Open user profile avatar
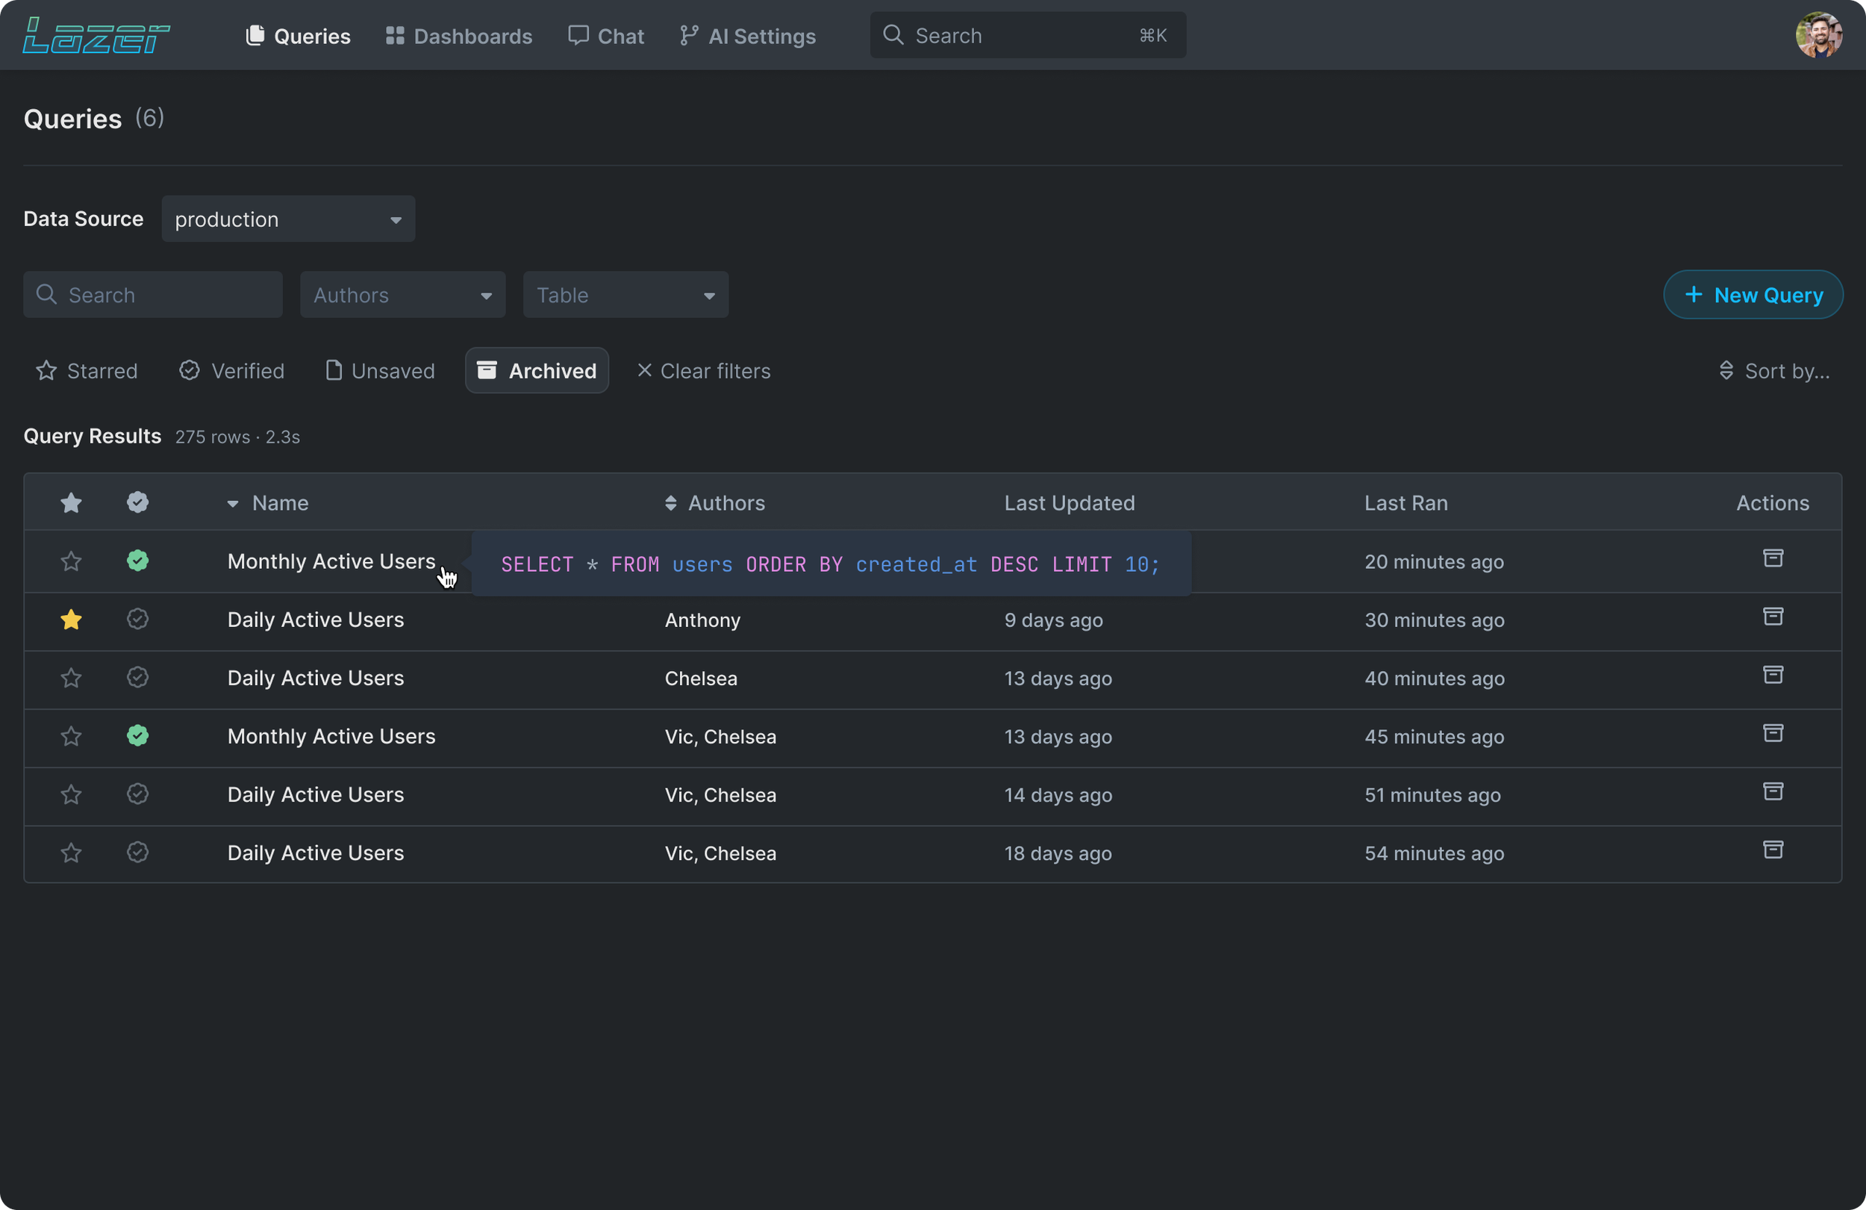This screenshot has height=1210, width=1866. pos(1818,35)
